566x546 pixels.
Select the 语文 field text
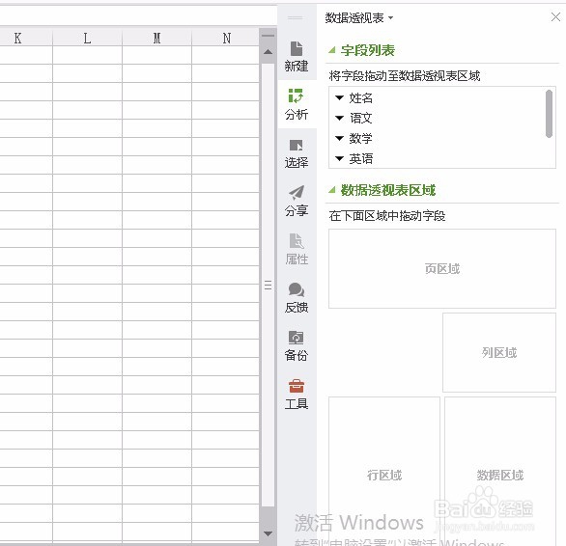[360, 118]
